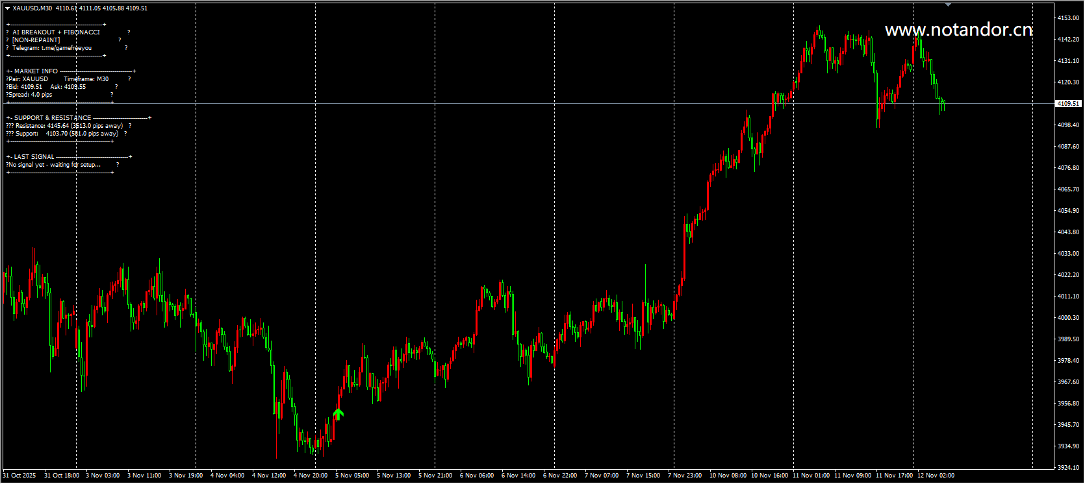Click the 3978.40 price scale label
Image resolution: width=1085 pixels, height=484 pixels.
(x=1068, y=361)
